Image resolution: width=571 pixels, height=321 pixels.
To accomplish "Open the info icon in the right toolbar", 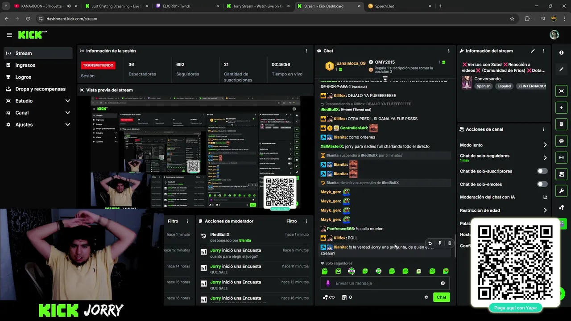I will (x=561, y=53).
